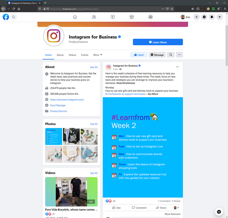Click See All in the Videos card

click(x=94, y=173)
